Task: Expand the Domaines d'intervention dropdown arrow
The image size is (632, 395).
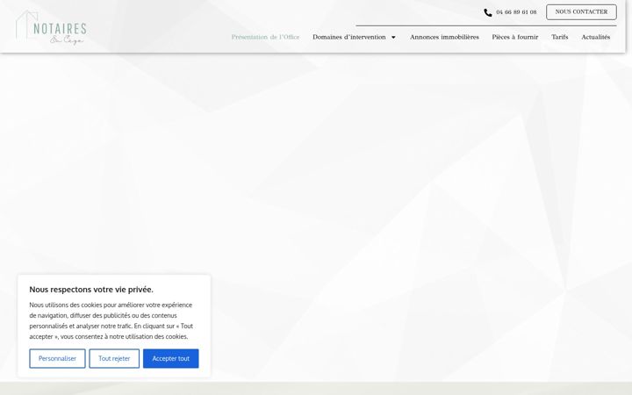Action: pyautogui.click(x=393, y=38)
